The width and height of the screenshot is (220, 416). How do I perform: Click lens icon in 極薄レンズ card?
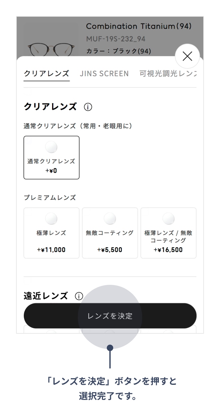51,219
